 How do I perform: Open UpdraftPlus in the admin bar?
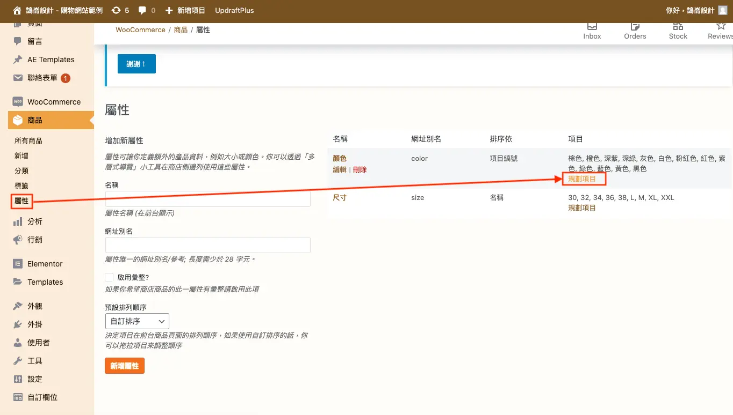tap(234, 10)
